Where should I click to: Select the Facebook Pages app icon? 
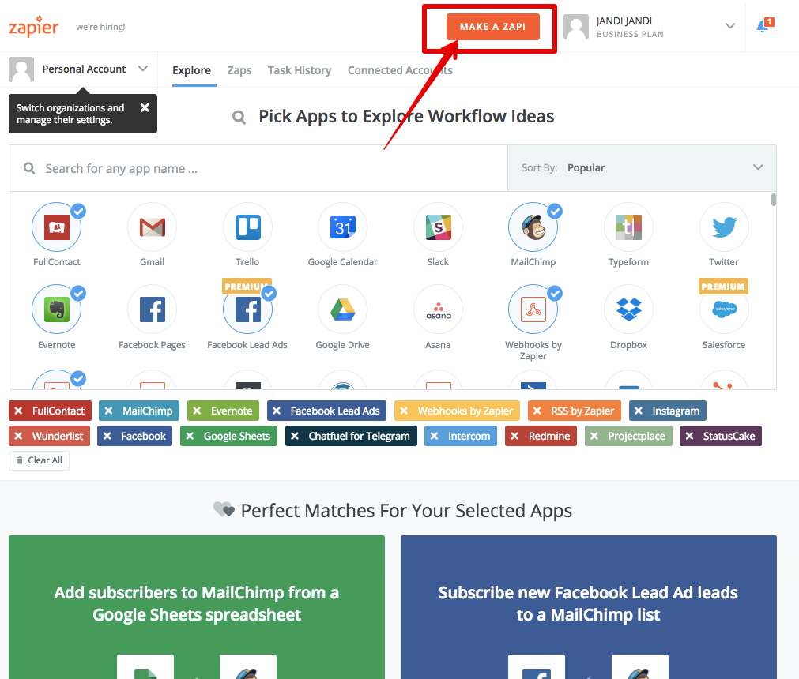pyautogui.click(x=152, y=309)
